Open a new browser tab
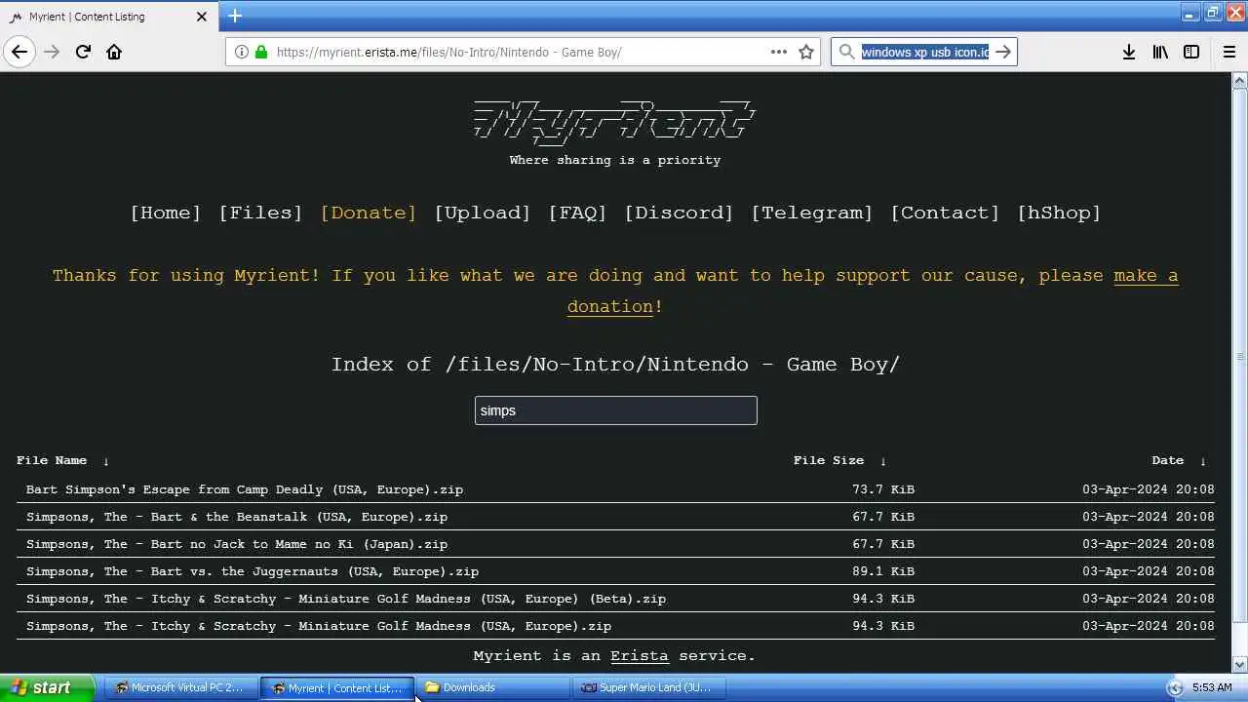This screenshot has width=1248, height=702. tap(235, 16)
